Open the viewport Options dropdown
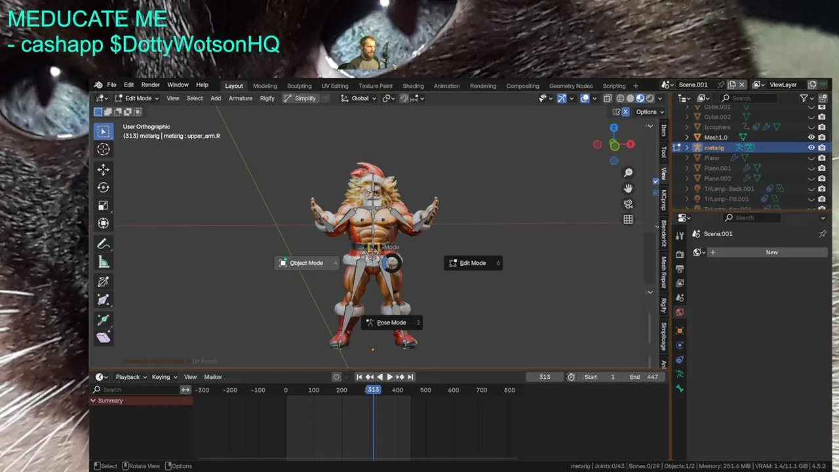839x472 pixels. pyautogui.click(x=649, y=111)
